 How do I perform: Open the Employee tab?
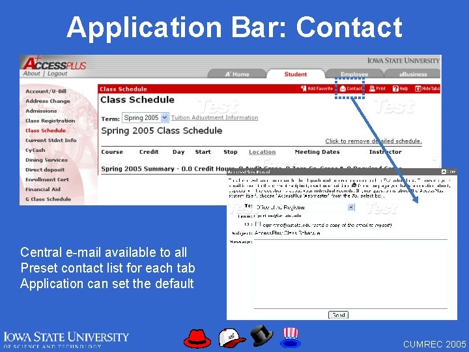click(354, 74)
